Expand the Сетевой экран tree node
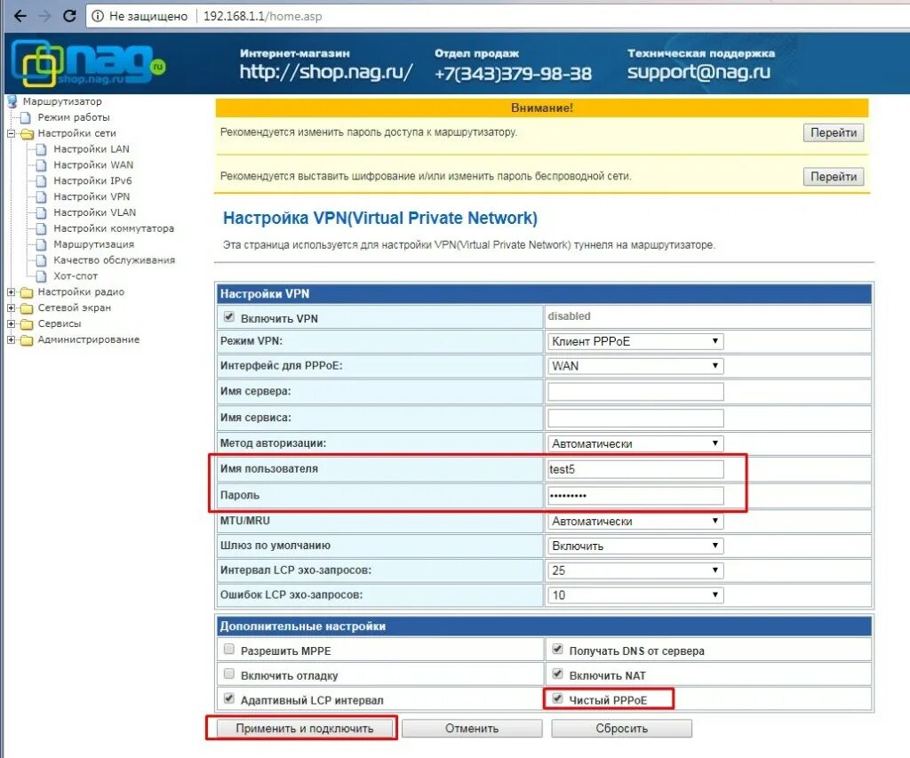 11,307
